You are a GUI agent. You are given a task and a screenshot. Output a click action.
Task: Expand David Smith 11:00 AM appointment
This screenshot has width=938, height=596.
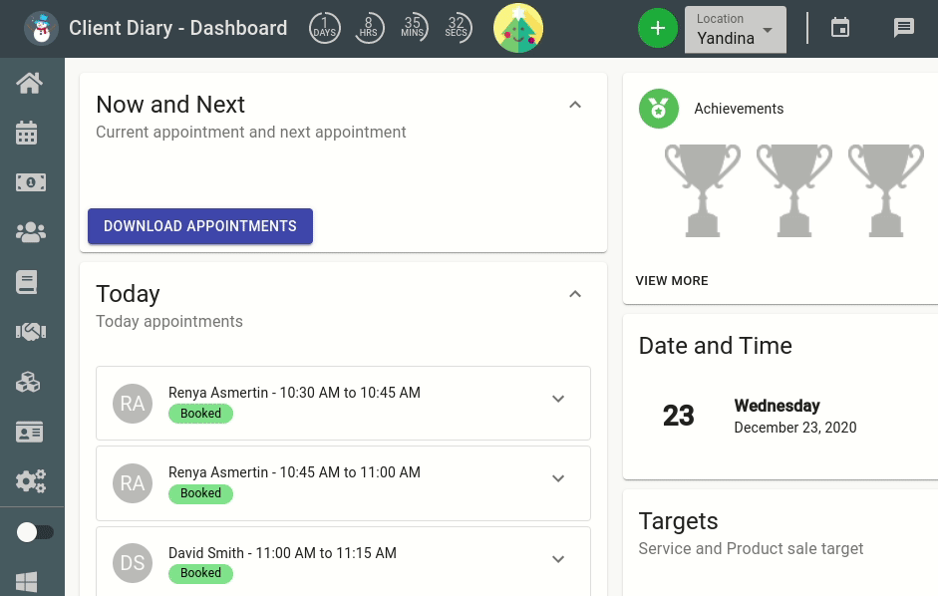558,559
